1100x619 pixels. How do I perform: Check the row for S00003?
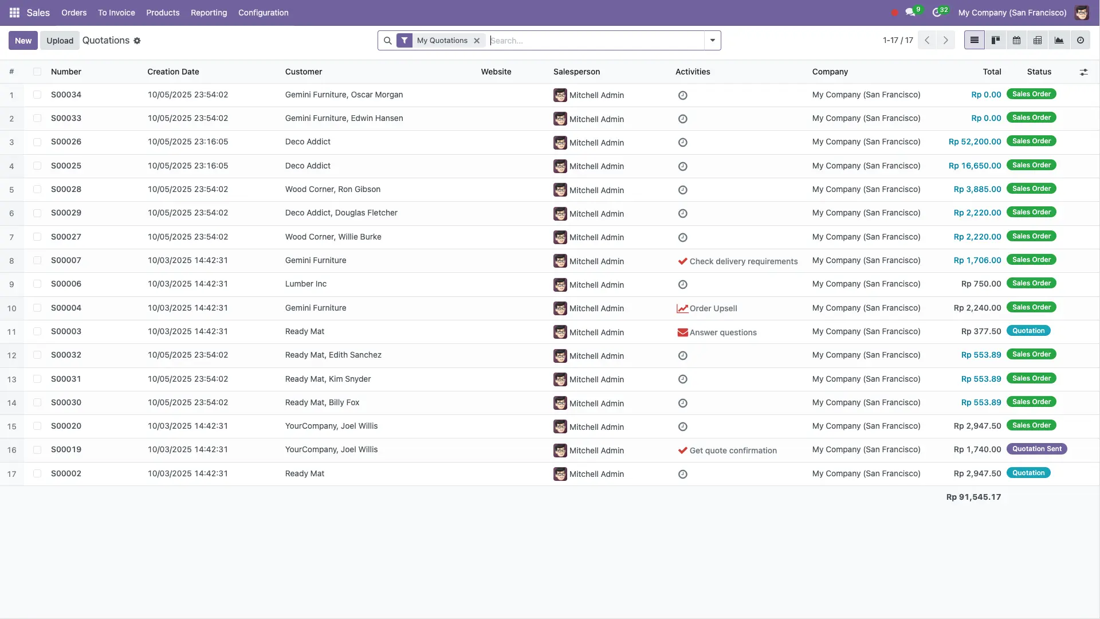coord(37,331)
